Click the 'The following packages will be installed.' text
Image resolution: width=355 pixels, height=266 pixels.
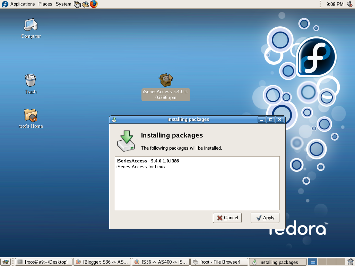click(x=181, y=148)
